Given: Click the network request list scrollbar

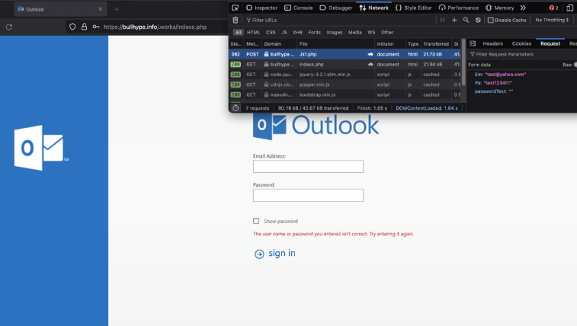Looking at the screenshot, I should 463,62.
